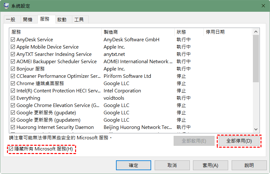Select the AOMEI International Network cell

[x=138, y=62]
